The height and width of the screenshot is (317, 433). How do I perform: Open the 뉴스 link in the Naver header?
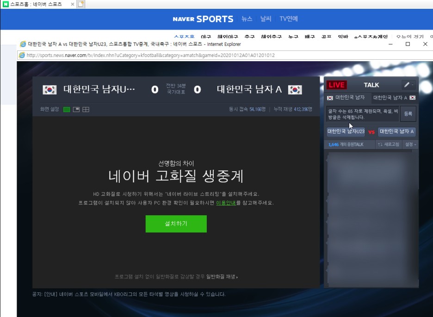[x=247, y=19]
